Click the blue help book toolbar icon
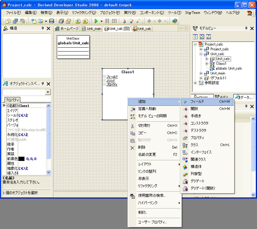 (175, 21)
